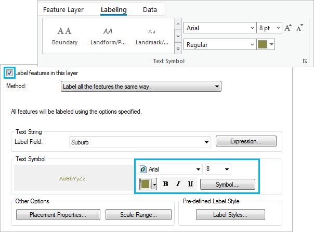The height and width of the screenshot is (232, 314).
Task: Pick the Landmark text symbol preset
Action: pyautogui.click(x=151, y=35)
